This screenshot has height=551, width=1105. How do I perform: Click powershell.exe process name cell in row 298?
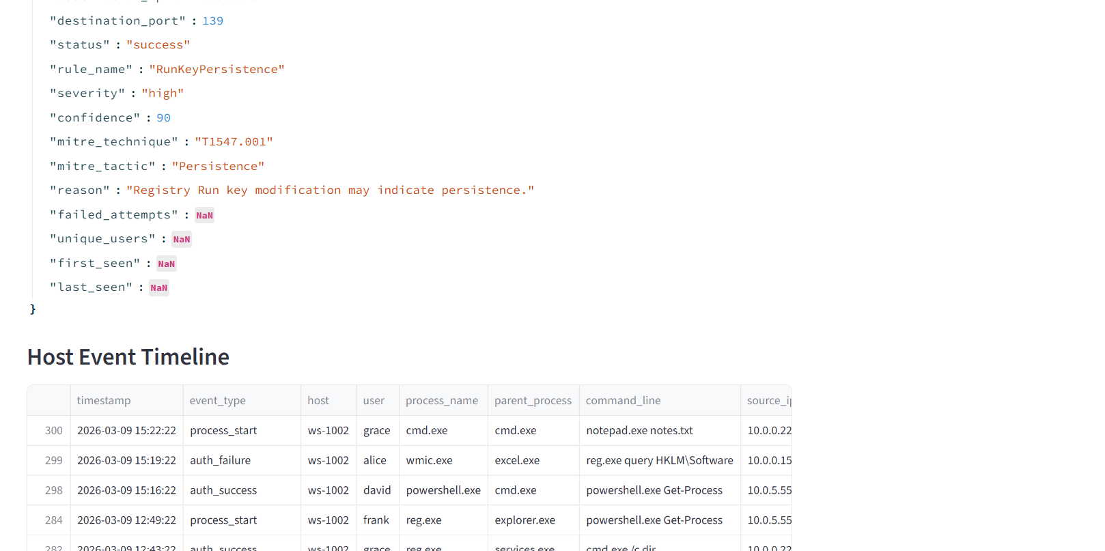coord(443,490)
